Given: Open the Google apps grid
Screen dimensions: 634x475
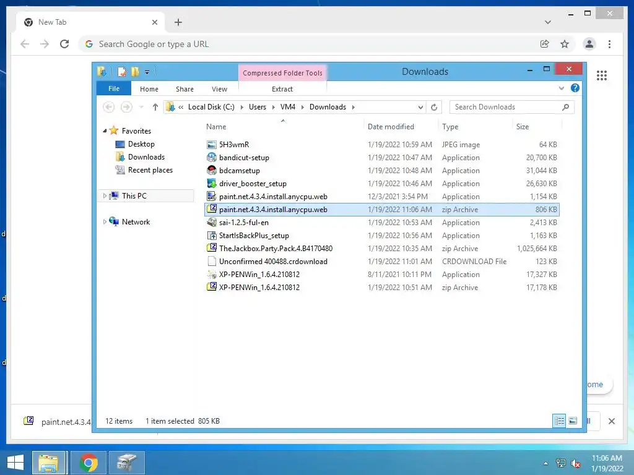Looking at the screenshot, I should [x=602, y=75].
